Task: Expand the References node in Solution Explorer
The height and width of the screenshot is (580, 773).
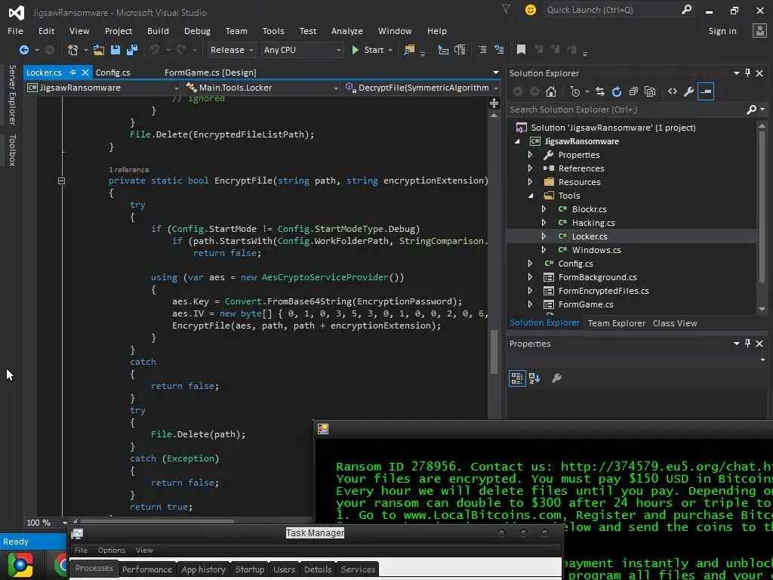Action: click(531, 168)
